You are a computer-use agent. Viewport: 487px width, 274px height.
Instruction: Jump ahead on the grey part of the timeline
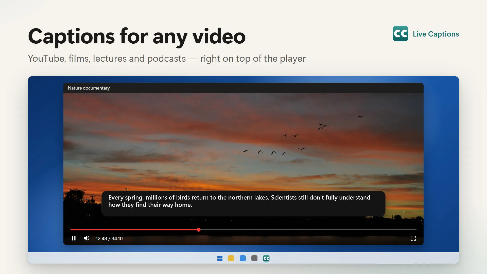[308, 230]
